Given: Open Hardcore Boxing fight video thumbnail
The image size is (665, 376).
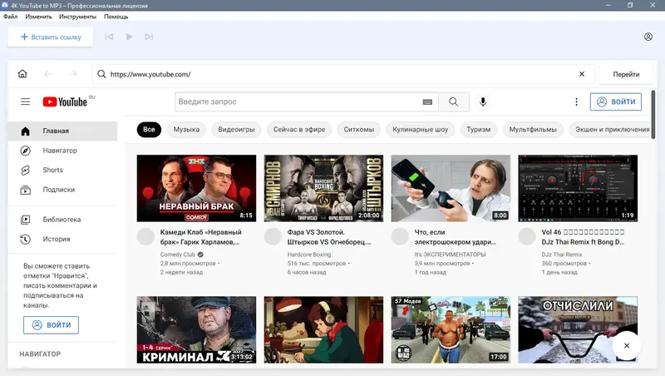Looking at the screenshot, I should tap(323, 188).
